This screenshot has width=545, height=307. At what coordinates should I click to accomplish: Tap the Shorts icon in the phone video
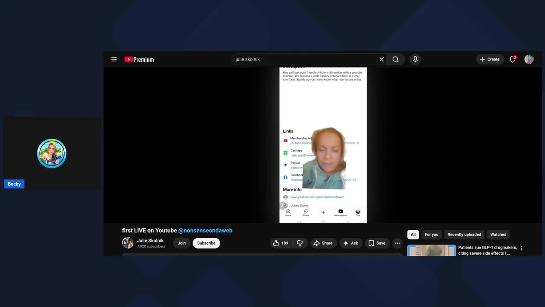coord(306,212)
